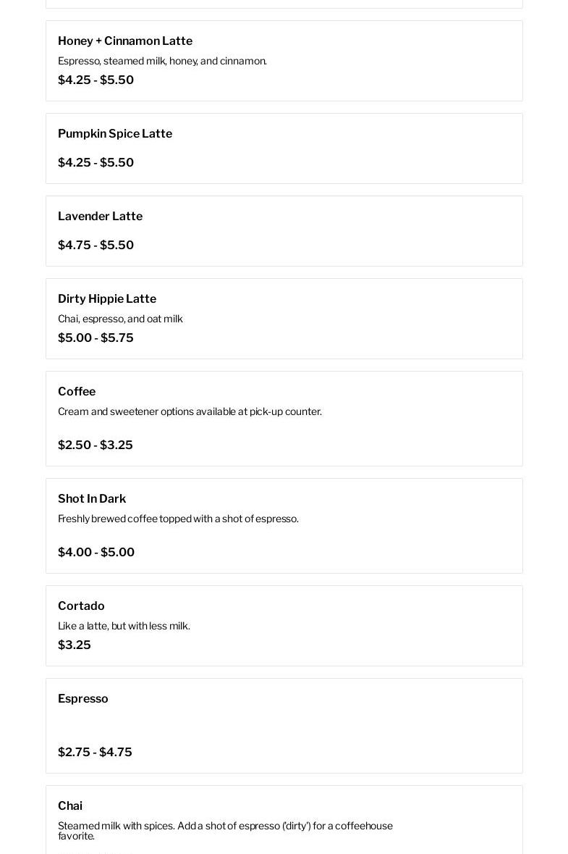Open the Chai menu item
Image resolution: width=568 pixels, height=854 pixels.
[x=70, y=806]
